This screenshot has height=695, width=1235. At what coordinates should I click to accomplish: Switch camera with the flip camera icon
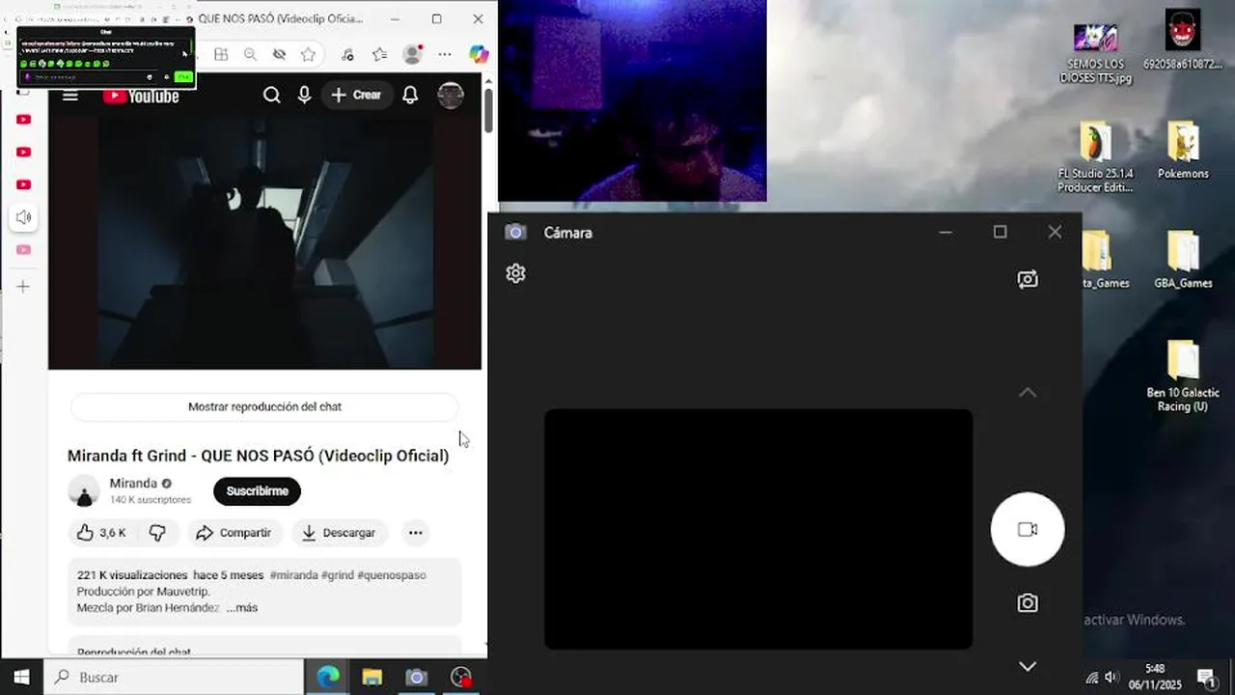pos(1028,279)
